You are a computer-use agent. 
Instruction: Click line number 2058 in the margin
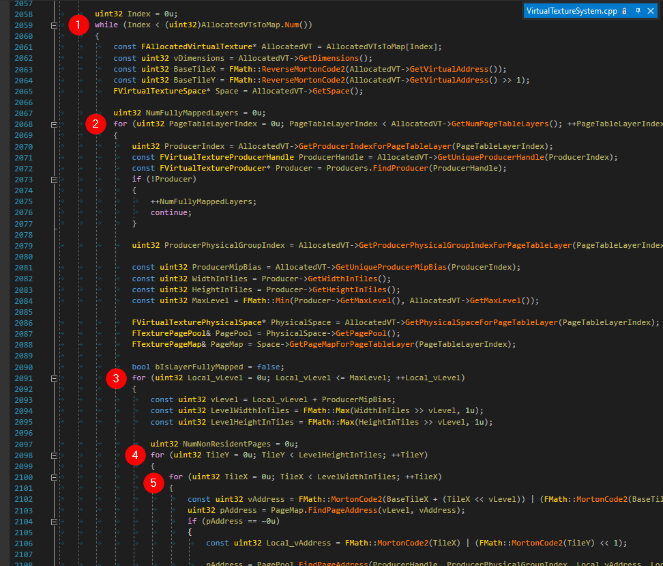tap(23, 14)
